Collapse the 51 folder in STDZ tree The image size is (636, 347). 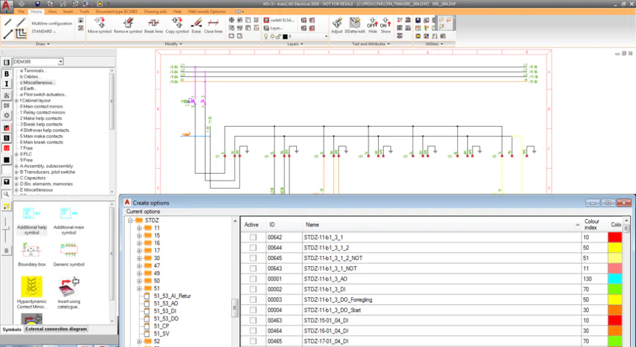(139, 288)
